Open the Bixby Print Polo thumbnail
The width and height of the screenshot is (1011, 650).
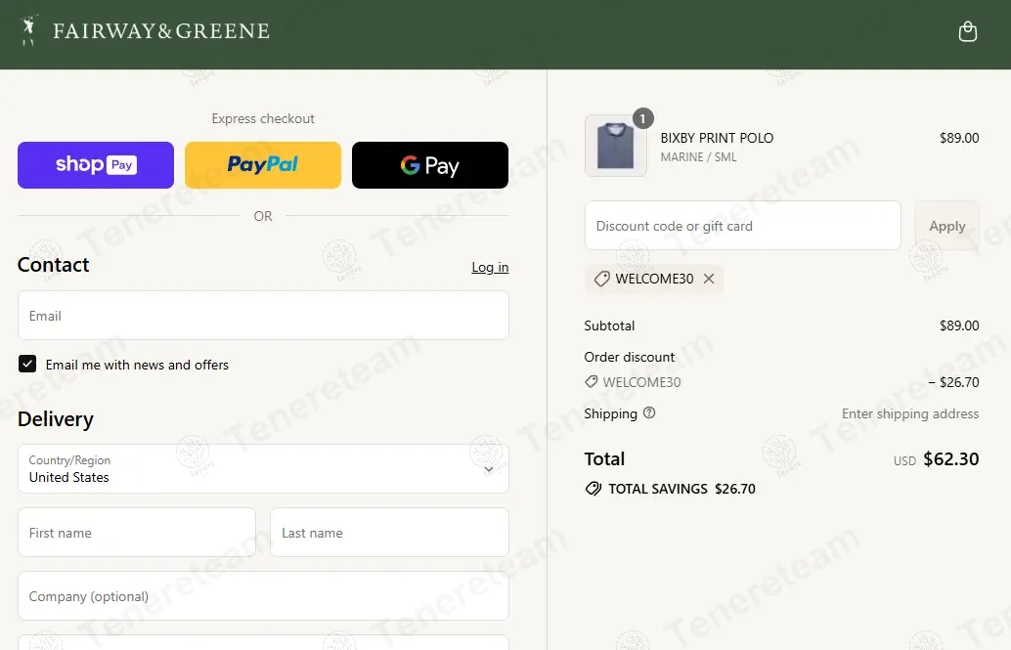pyautogui.click(x=615, y=147)
